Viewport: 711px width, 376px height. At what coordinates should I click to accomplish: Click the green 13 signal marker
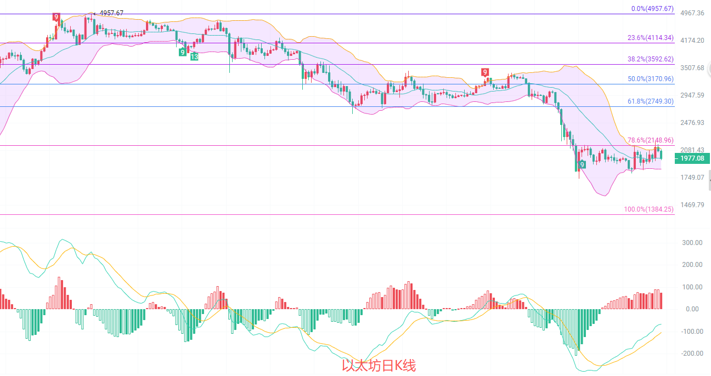pos(194,56)
